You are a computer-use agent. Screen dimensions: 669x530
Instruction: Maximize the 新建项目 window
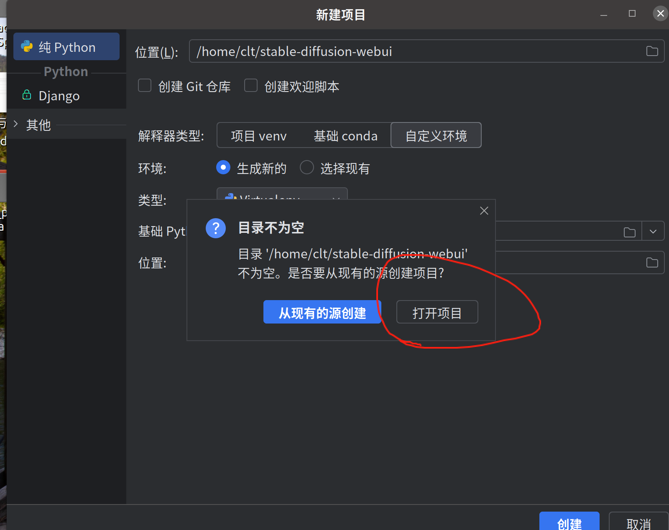[x=632, y=14]
